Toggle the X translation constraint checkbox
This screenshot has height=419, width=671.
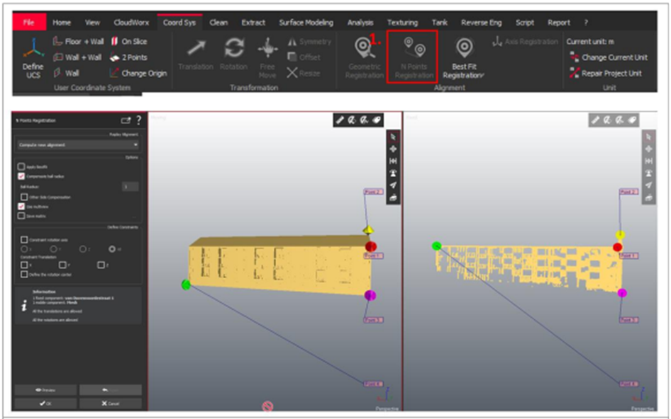pos(24,265)
